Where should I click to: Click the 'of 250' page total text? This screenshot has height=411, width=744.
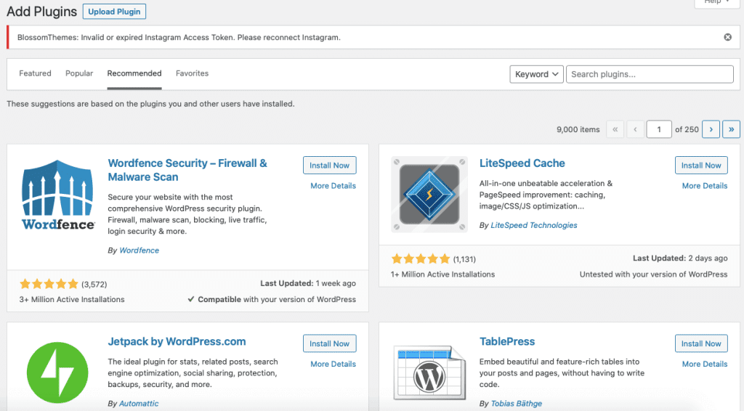click(687, 129)
